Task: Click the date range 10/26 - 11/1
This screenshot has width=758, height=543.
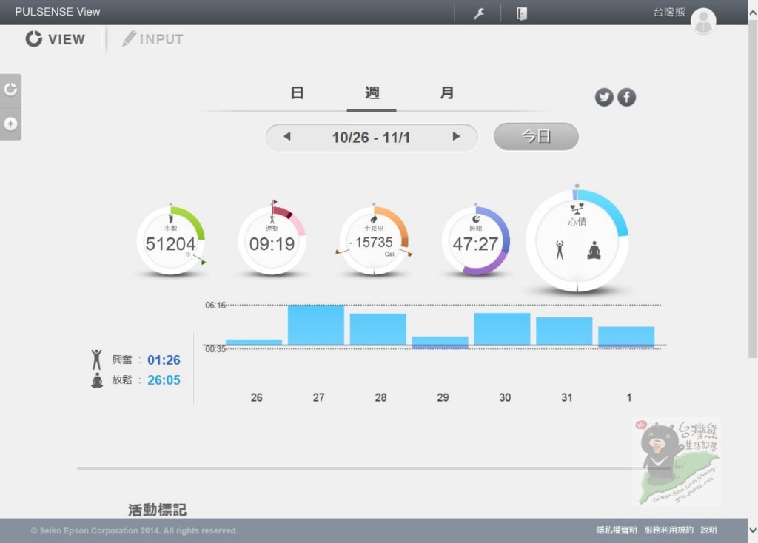Action: click(371, 138)
